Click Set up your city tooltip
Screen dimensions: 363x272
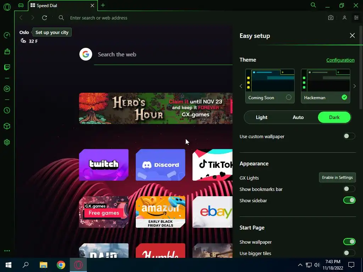click(x=52, y=32)
